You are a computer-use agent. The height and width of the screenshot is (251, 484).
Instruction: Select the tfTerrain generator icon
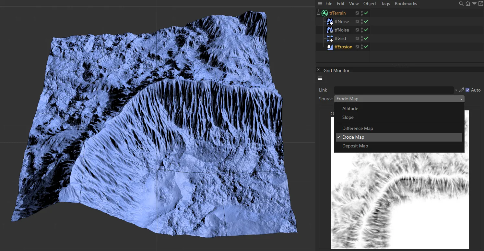pos(325,13)
